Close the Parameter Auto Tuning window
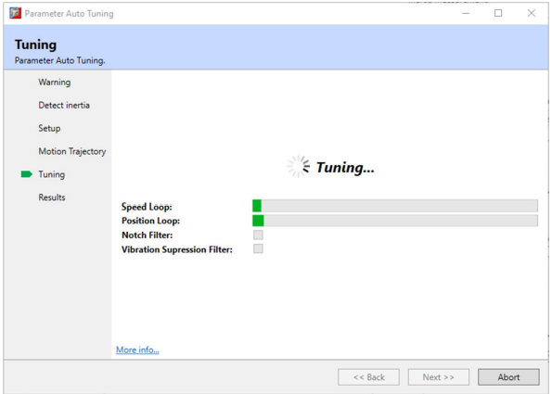Screen dimensions: 552x394 (x=532, y=13)
